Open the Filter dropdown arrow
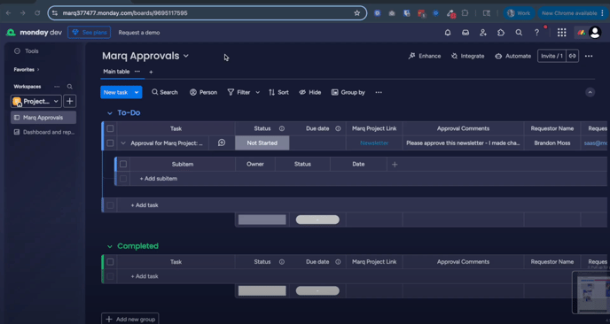Viewport: 610px width, 324px height. pyautogui.click(x=257, y=92)
